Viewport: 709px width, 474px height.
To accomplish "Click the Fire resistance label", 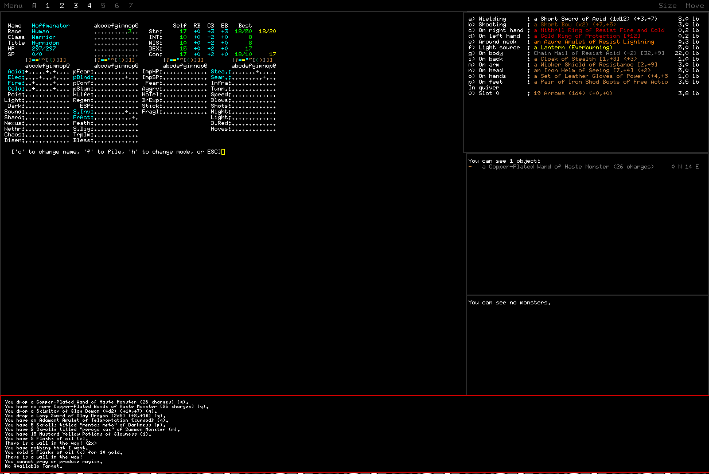I will [x=16, y=83].
